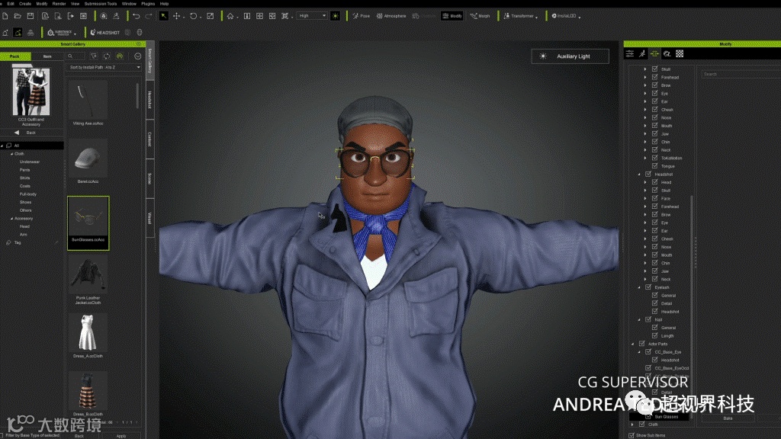Switch to the Item tab
This screenshot has width=781, height=439.
(x=47, y=56)
